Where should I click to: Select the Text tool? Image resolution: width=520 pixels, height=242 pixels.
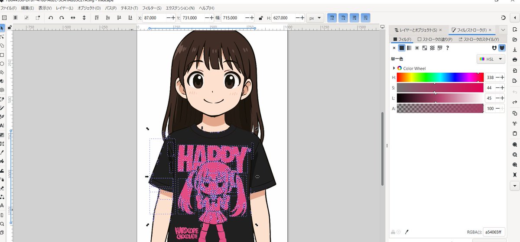point(2,126)
